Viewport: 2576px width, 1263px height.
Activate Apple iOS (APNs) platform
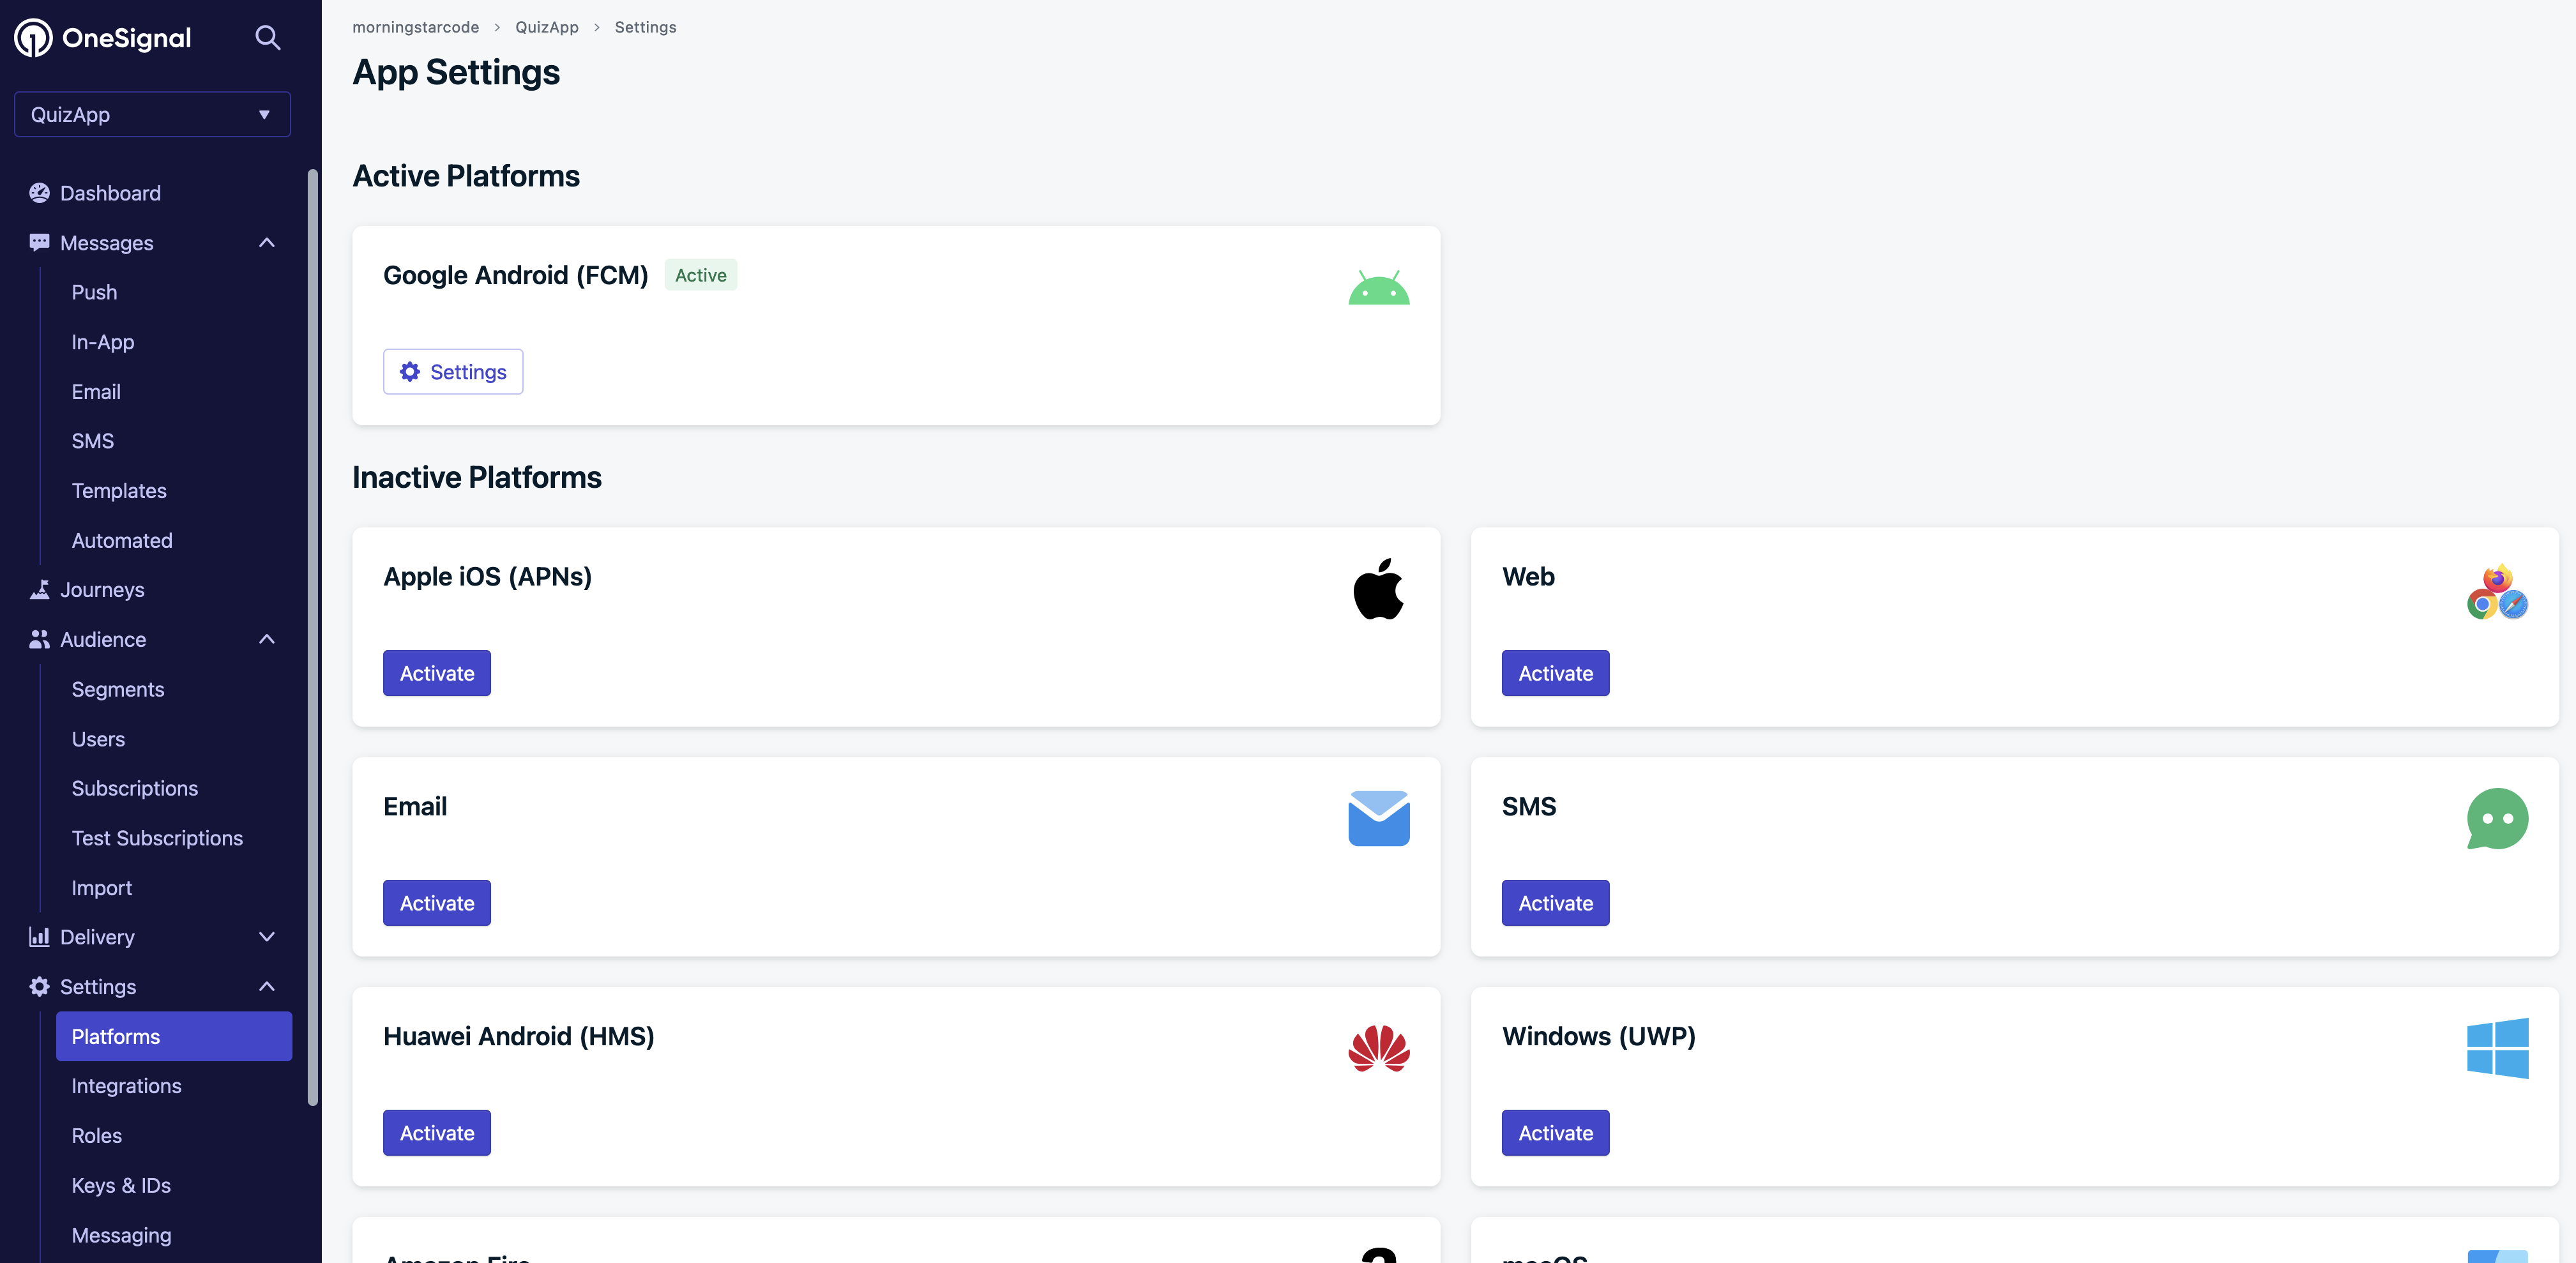[x=437, y=673]
